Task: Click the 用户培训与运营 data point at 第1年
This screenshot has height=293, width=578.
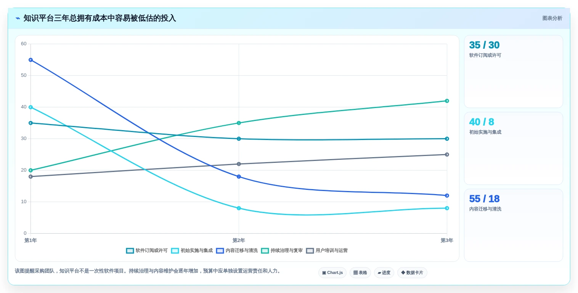Action: pos(31,177)
